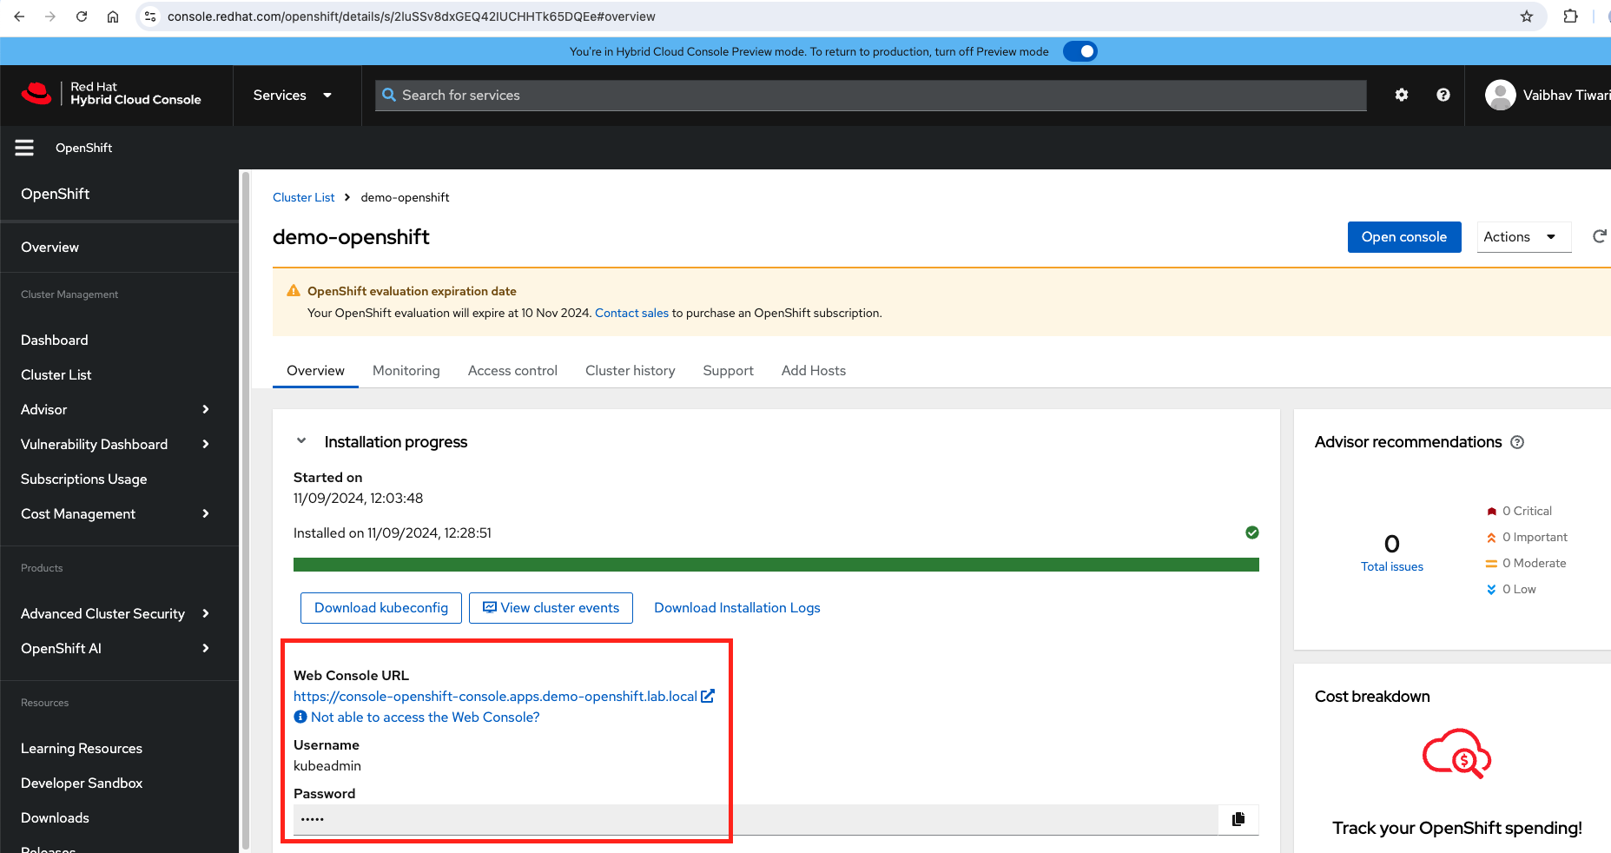The image size is (1611, 853).
Task: Click Download Installation Logs link
Action: click(x=737, y=608)
